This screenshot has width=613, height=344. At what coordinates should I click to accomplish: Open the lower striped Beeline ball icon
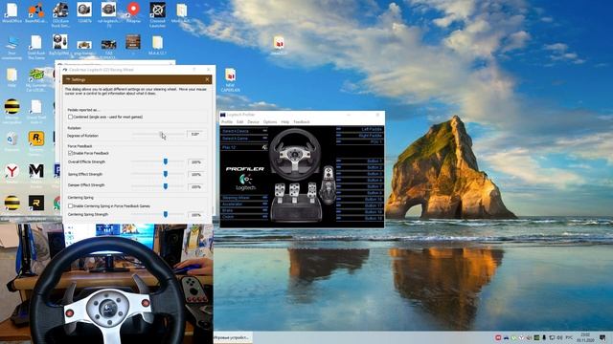(x=11, y=203)
